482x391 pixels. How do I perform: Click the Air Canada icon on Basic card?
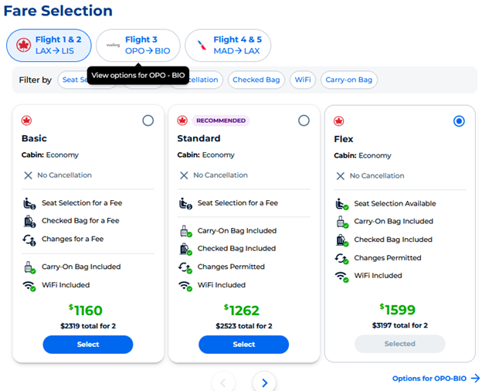tap(26, 121)
